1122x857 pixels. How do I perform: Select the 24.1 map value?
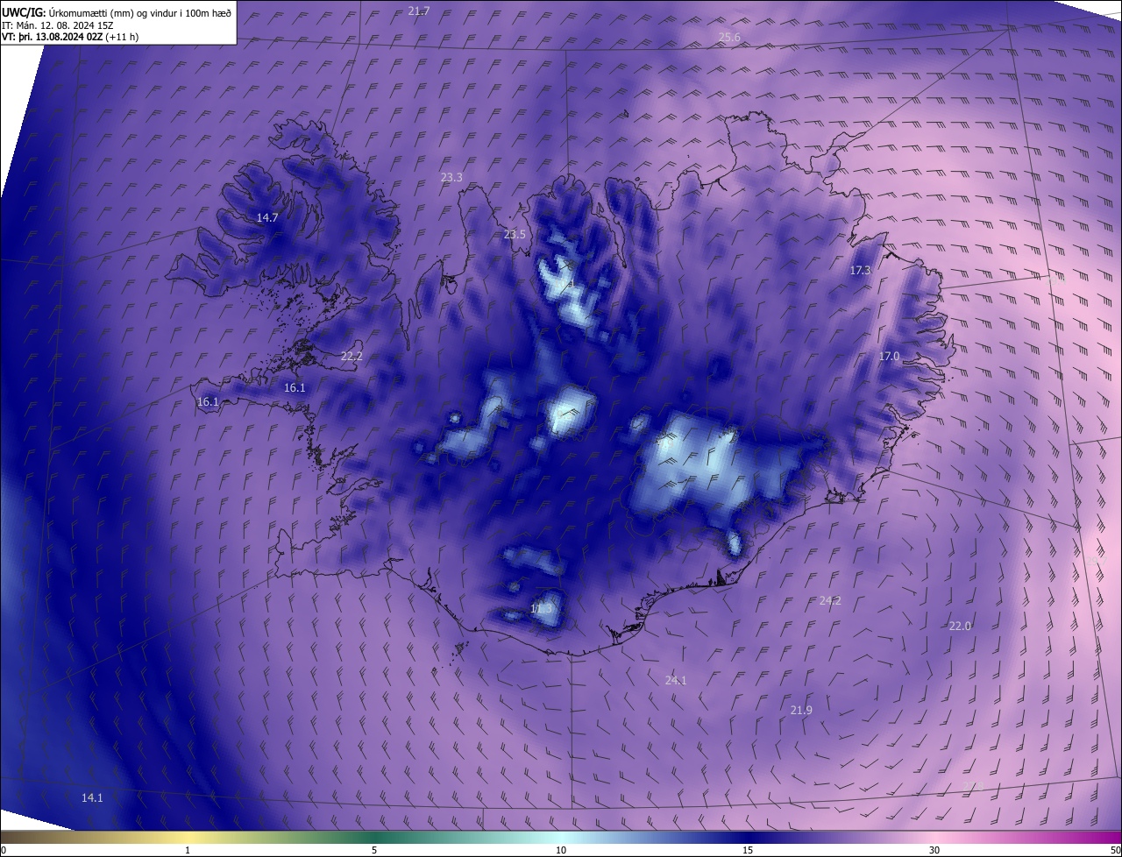coord(676,680)
